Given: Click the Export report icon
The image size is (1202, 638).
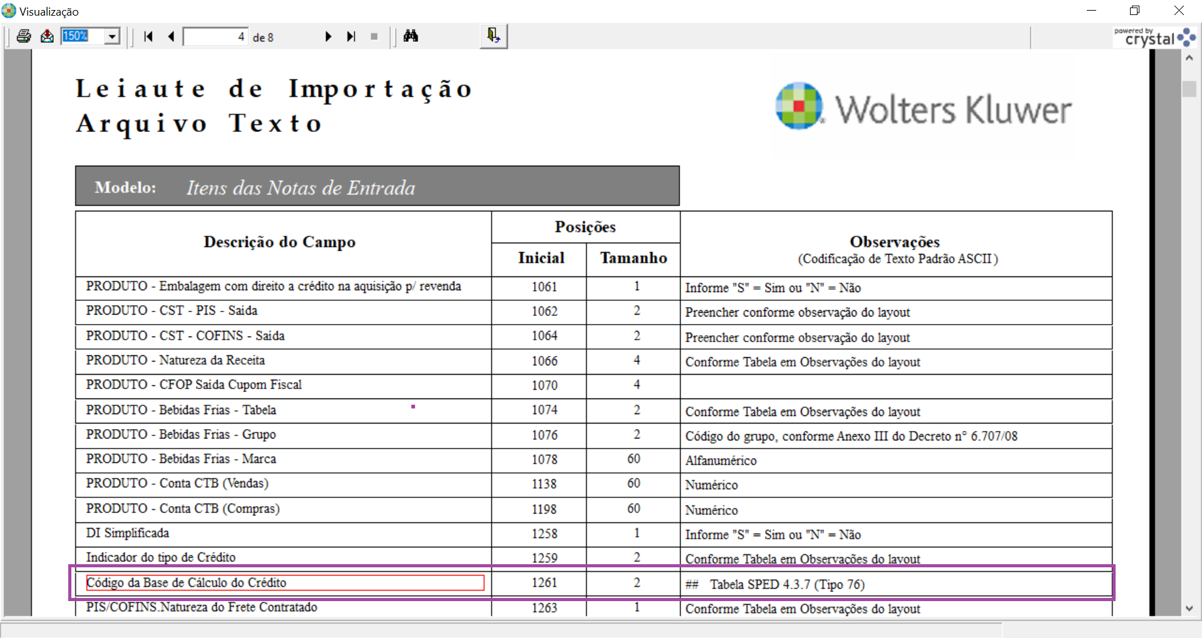Looking at the screenshot, I should (x=47, y=36).
